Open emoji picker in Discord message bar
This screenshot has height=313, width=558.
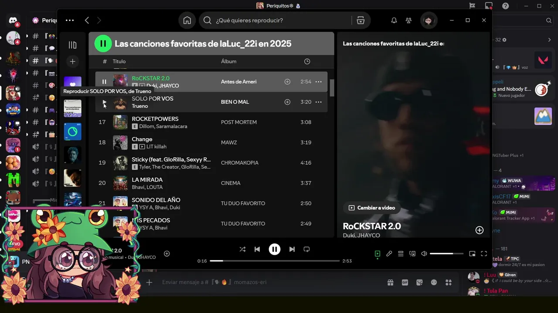(x=434, y=282)
